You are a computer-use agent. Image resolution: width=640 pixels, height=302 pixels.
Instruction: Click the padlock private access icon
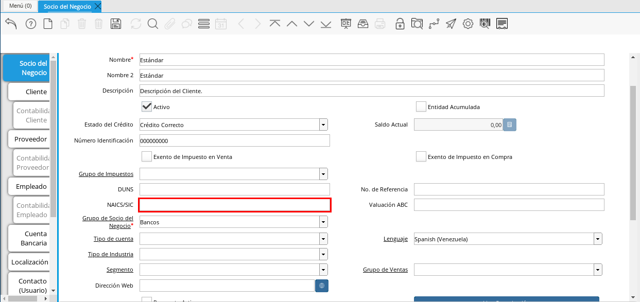[x=400, y=24]
